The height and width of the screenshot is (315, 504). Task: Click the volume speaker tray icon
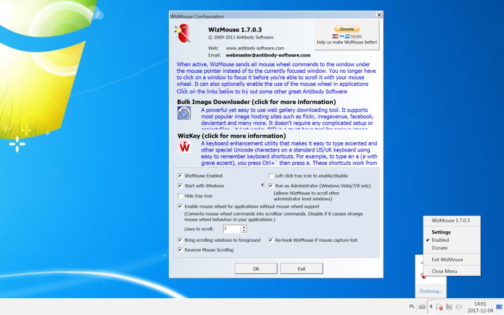pos(459,307)
